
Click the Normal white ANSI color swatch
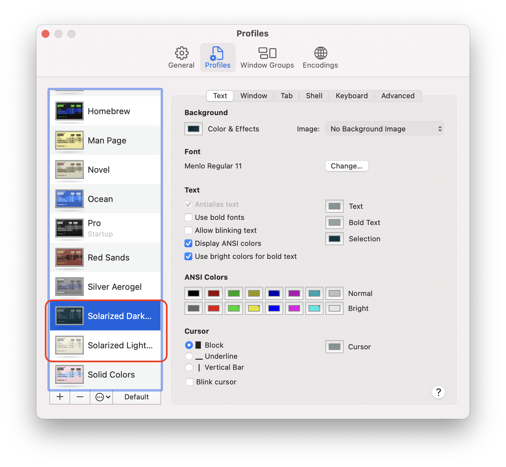335,293
